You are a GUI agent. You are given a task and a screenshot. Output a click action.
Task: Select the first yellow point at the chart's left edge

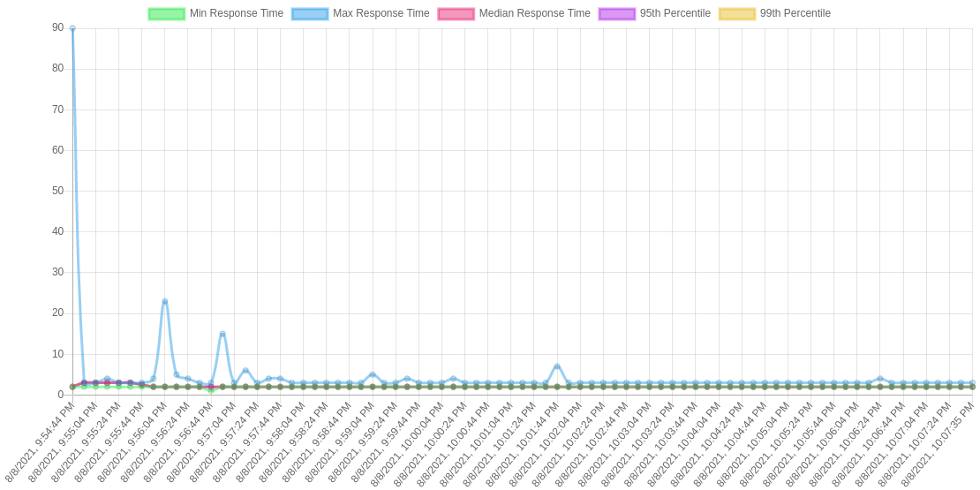click(72, 387)
